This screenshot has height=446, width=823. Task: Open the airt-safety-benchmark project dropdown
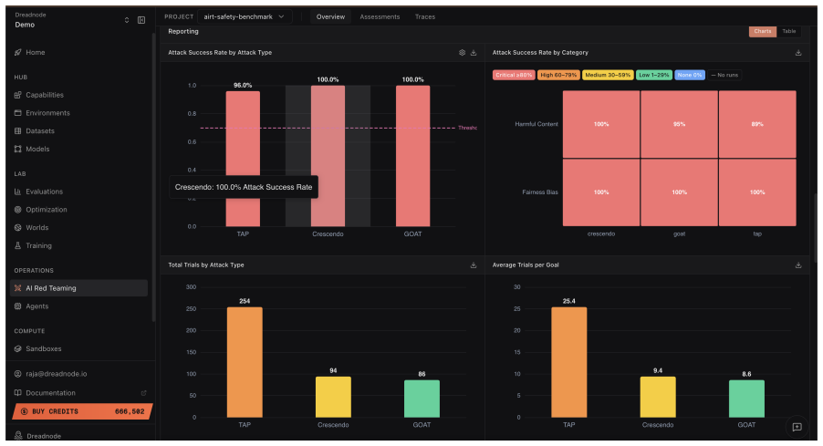[244, 16]
